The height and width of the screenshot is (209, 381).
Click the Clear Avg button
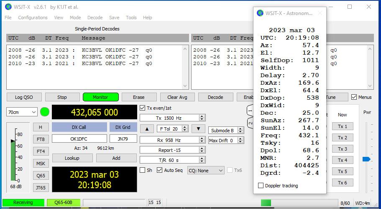[x=177, y=97]
